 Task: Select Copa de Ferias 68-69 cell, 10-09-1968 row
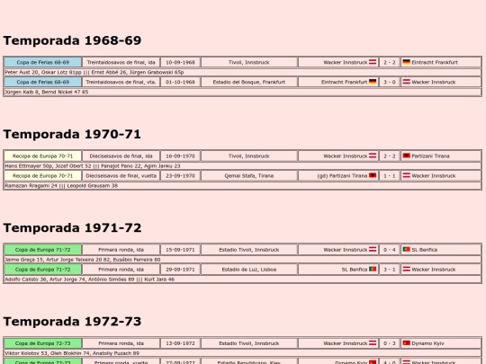(x=43, y=62)
